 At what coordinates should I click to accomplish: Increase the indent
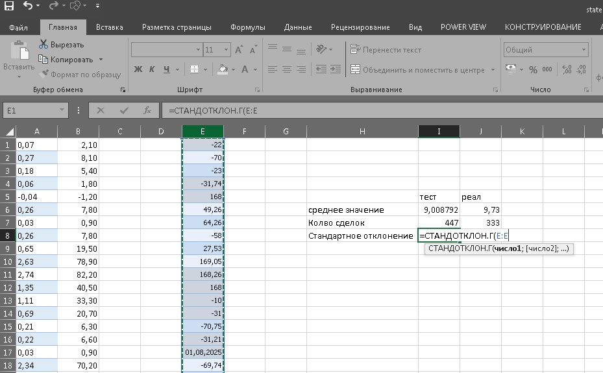click(x=336, y=69)
